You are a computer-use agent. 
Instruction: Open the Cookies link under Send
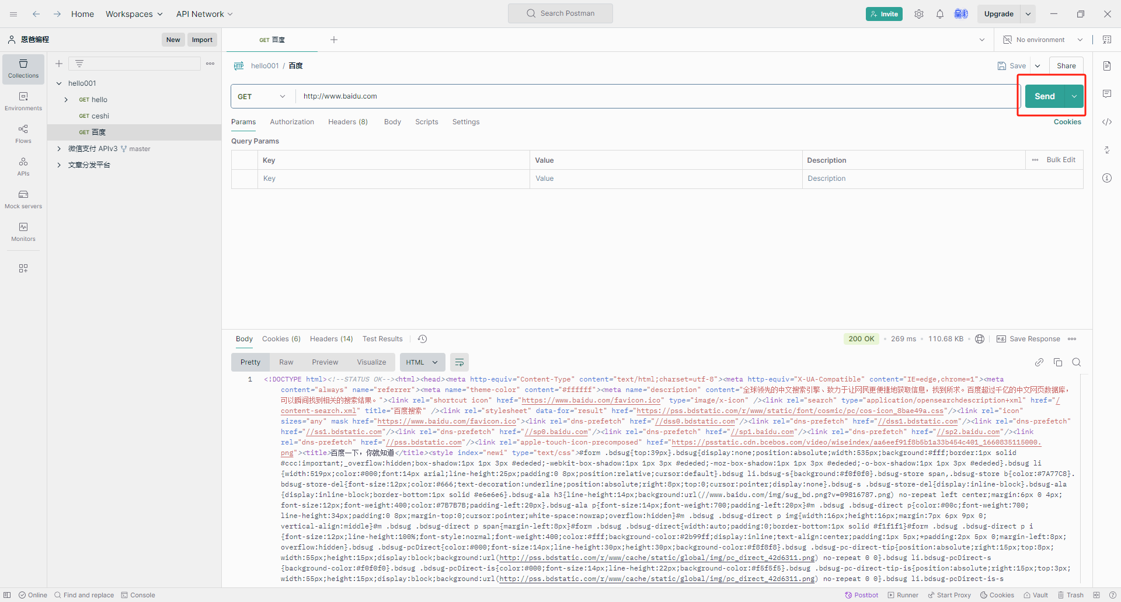click(1067, 122)
